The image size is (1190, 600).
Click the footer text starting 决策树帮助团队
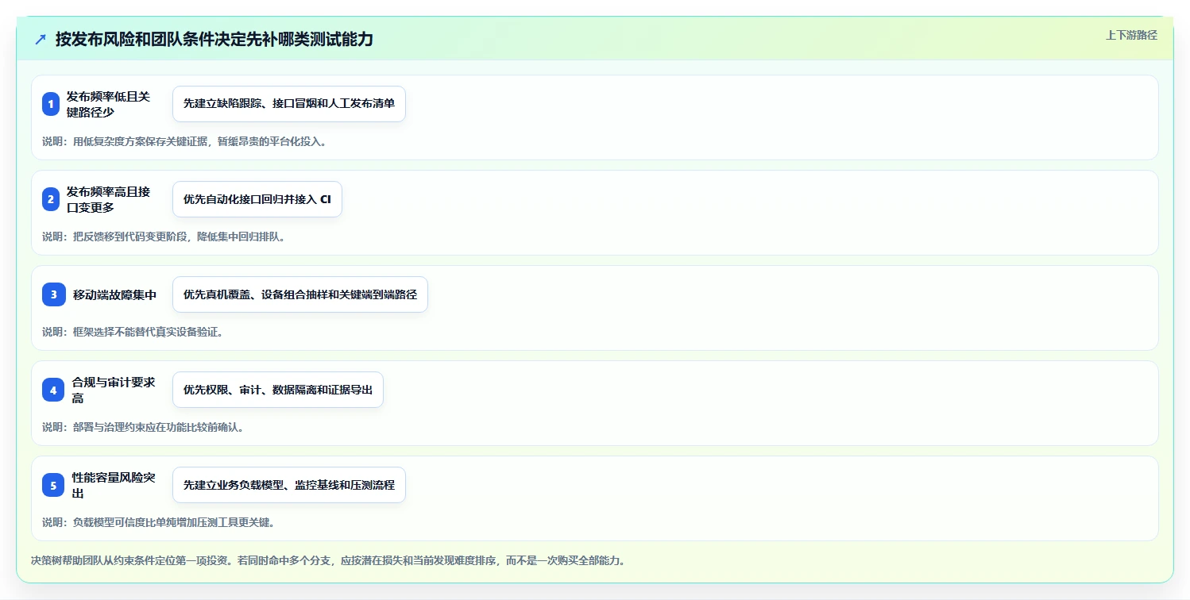328,560
